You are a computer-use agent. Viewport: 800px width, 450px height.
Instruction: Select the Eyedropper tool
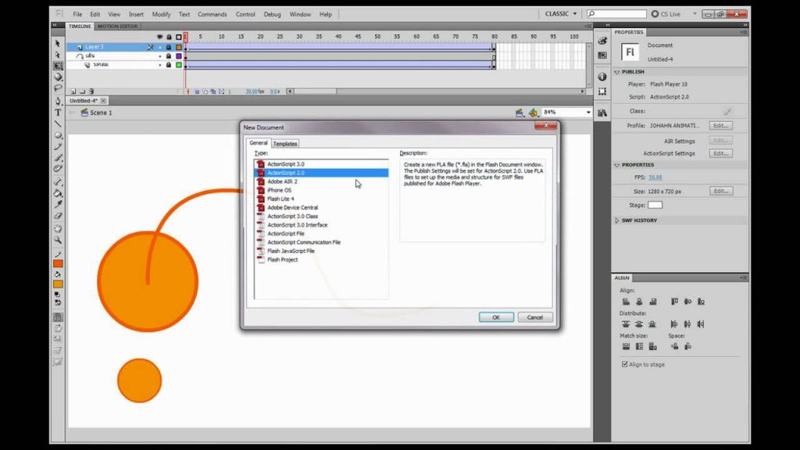58,204
